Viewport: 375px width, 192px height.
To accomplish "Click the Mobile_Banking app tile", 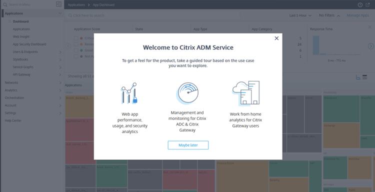I will tap(79, 106).
